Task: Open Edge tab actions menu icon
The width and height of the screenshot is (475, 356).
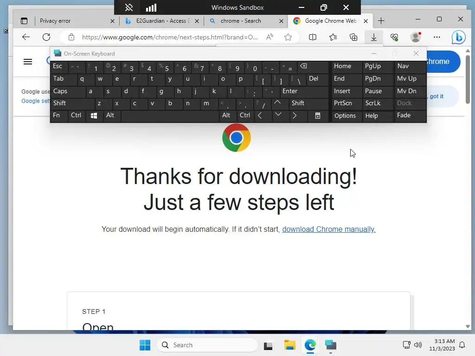Action: (24, 21)
